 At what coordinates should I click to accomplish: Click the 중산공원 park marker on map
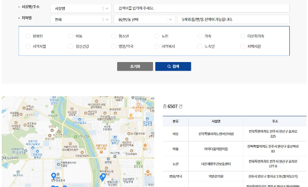[x=138, y=163]
